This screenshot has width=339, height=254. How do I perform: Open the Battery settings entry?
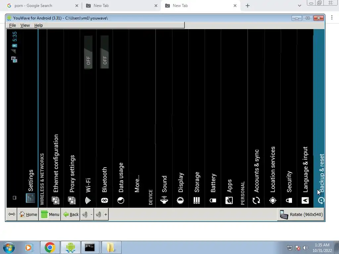213,118
